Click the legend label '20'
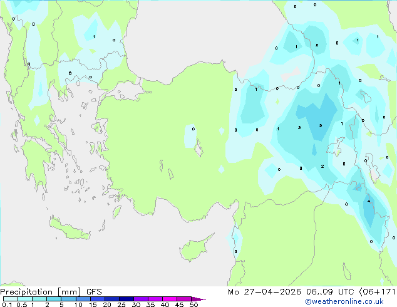The image size is (397, 307). (x=107, y=304)
